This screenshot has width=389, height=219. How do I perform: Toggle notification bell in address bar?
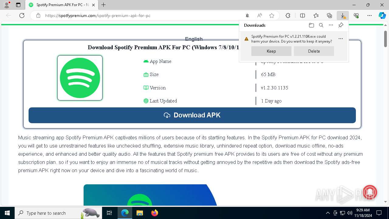[247, 16]
